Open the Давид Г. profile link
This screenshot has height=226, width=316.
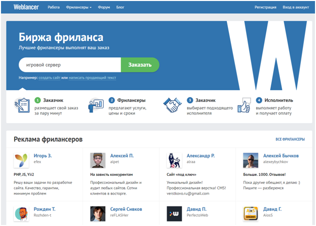coord(272,209)
